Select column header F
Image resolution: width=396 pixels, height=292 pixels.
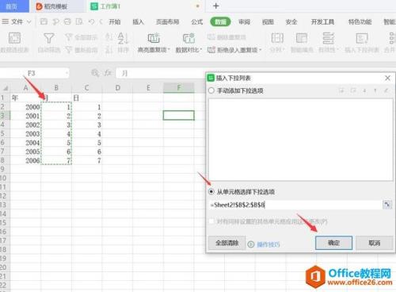pos(179,88)
